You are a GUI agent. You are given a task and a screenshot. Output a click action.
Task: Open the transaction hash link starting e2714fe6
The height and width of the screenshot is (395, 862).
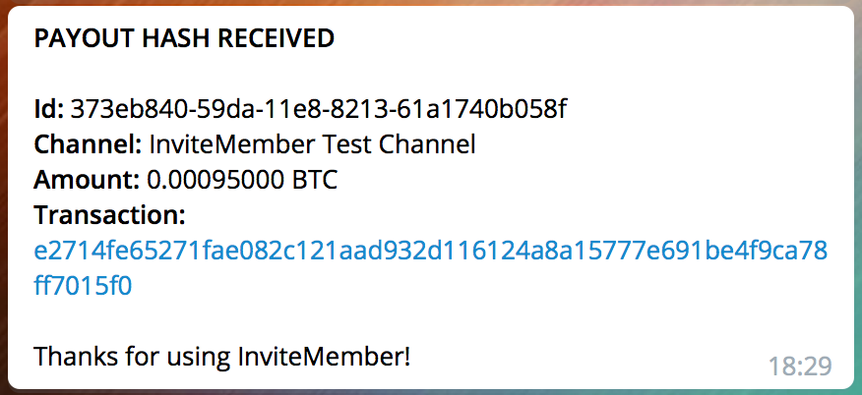(430, 251)
